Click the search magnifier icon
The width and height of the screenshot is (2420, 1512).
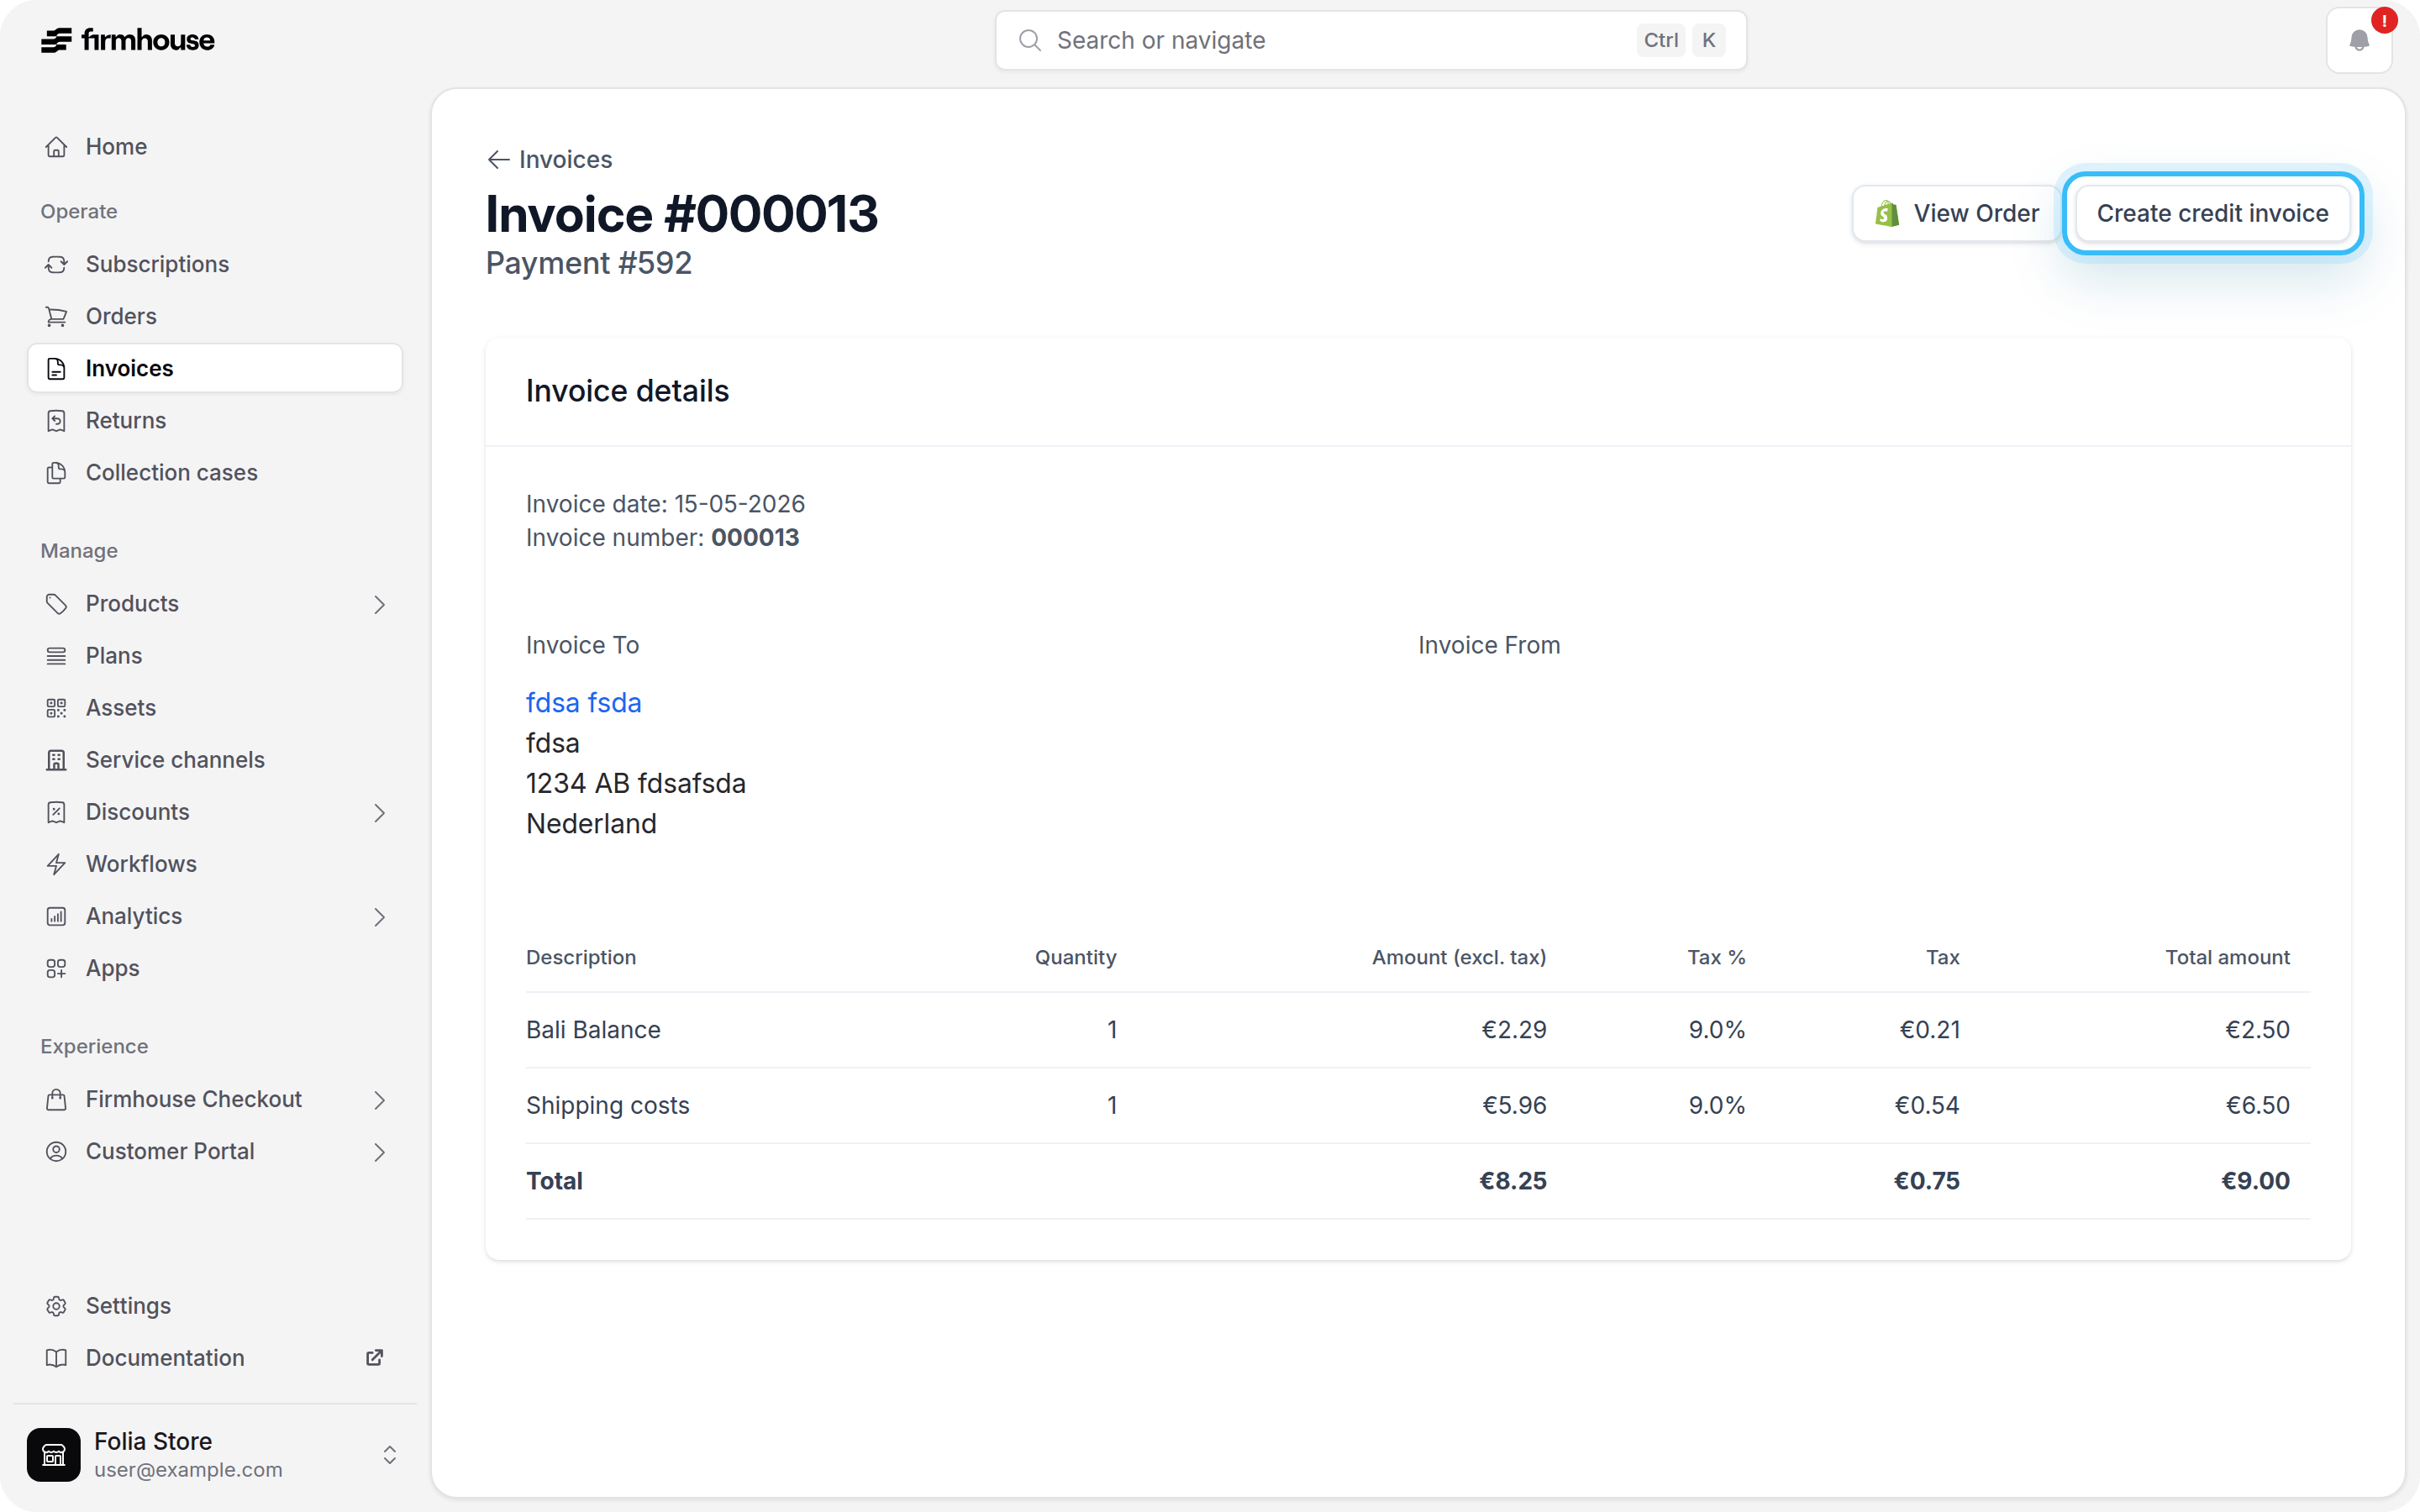click(x=1029, y=40)
